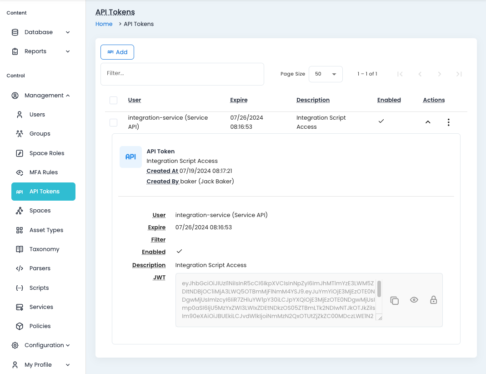
Task: Click the Add button to create a token
Action: (117, 52)
